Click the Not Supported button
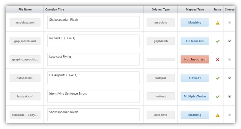This screenshot has width=241, height=129. [x=195, y=60]
